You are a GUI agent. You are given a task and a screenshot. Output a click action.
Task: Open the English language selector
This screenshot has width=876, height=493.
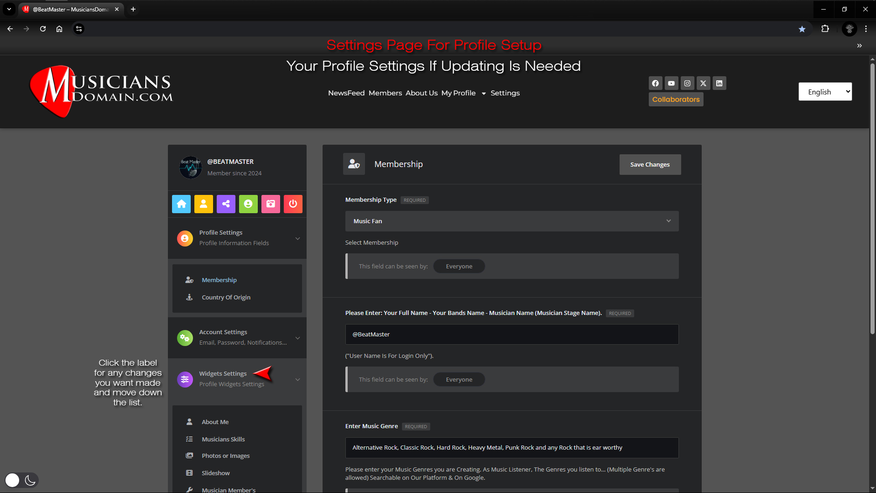(825, 92)
